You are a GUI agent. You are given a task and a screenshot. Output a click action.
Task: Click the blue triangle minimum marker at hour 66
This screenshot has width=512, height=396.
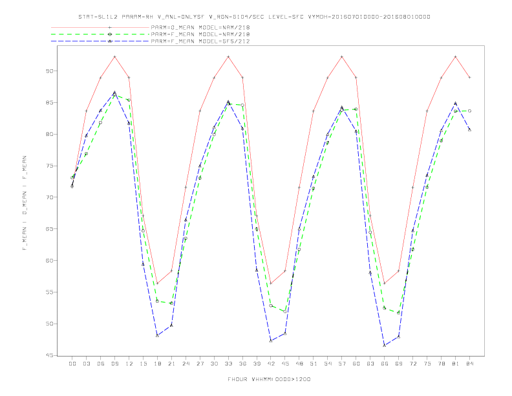tap(385, 346)
